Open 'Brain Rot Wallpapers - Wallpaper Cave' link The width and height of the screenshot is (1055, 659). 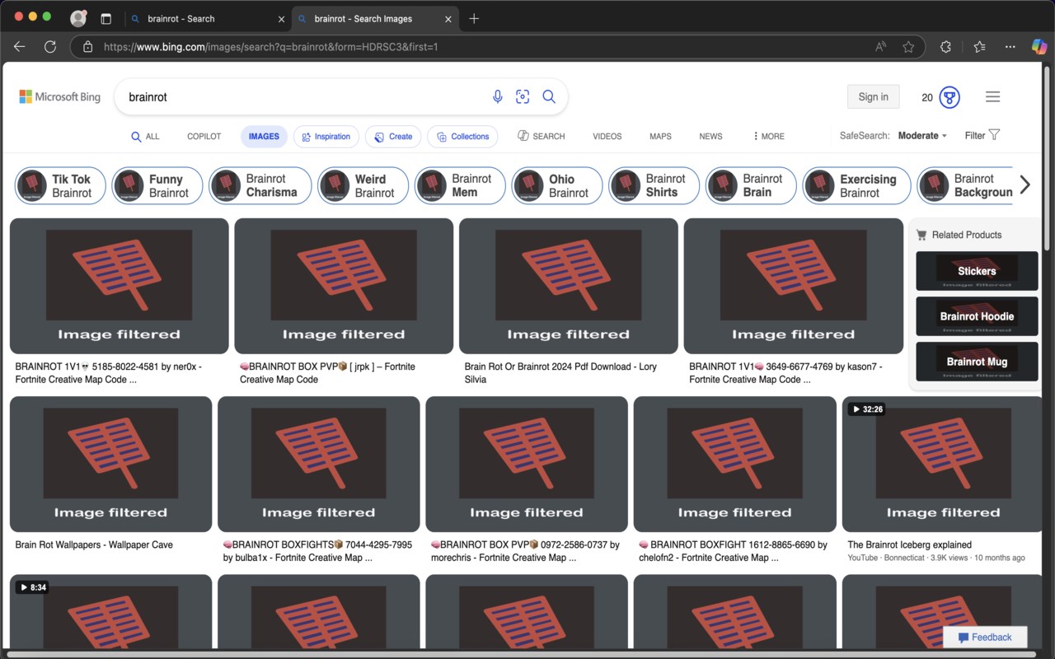[x=94, y=544]
